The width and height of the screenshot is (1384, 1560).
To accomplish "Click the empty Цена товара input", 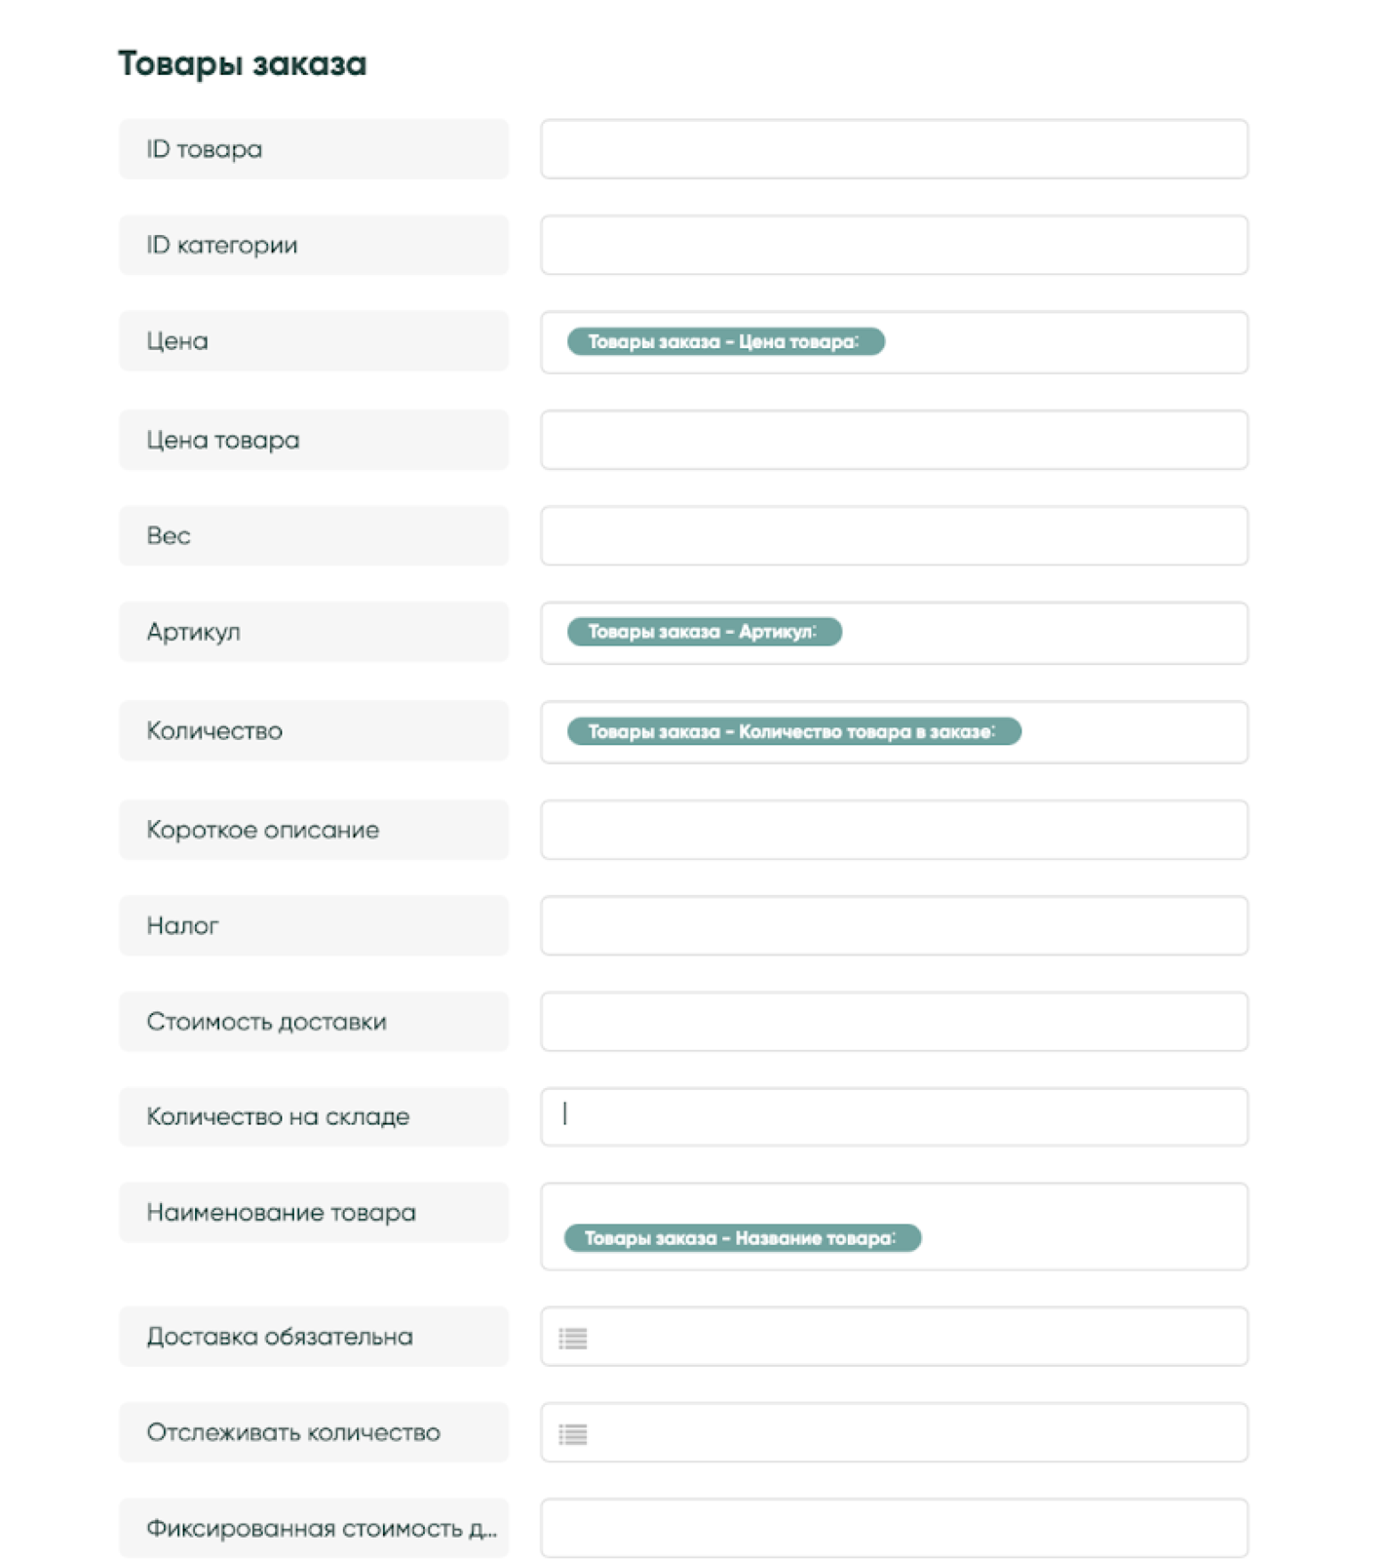I will (894, 440).
